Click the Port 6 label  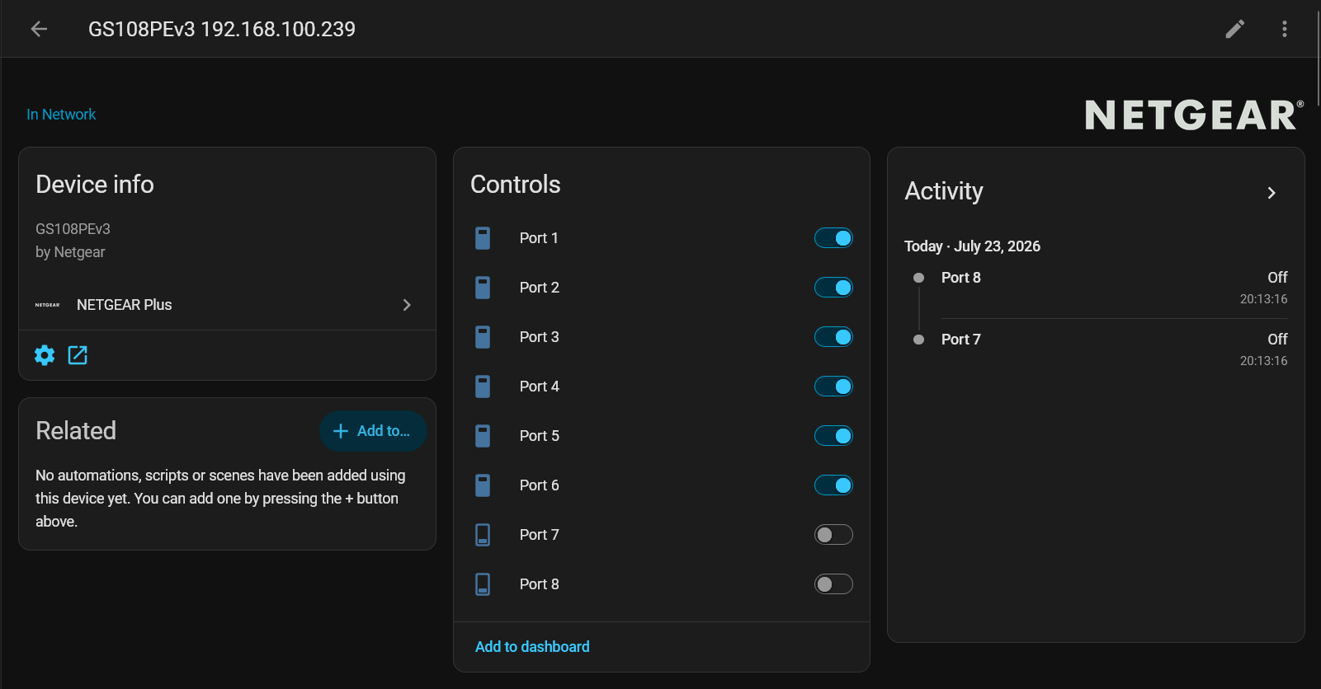coord(540,485)
